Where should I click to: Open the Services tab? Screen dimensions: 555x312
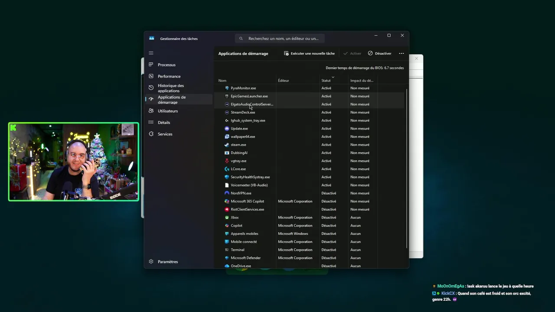pyautogui.click(x=179, y=134)
